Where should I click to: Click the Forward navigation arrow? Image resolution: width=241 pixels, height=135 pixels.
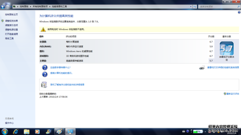(x=7, y=7)
